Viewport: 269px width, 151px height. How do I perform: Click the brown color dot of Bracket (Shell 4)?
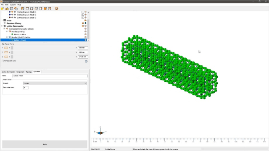tap(10, 18)
